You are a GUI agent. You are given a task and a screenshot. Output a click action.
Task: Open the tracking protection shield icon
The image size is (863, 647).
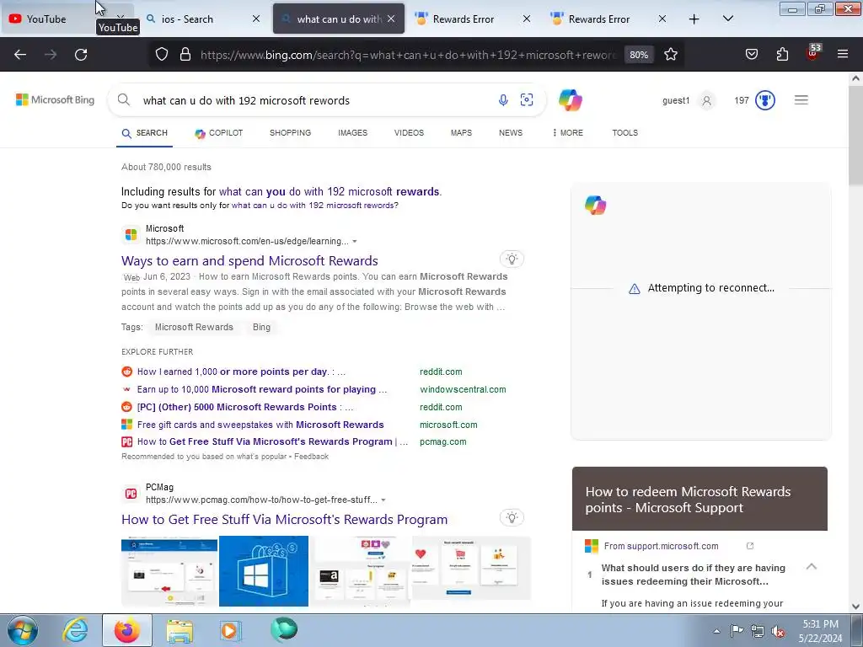(x=161, y=54)
